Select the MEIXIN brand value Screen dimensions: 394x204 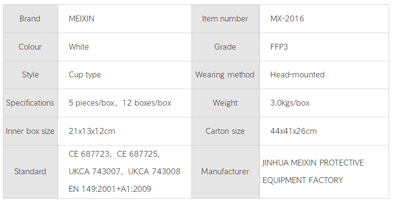point(82,19)
